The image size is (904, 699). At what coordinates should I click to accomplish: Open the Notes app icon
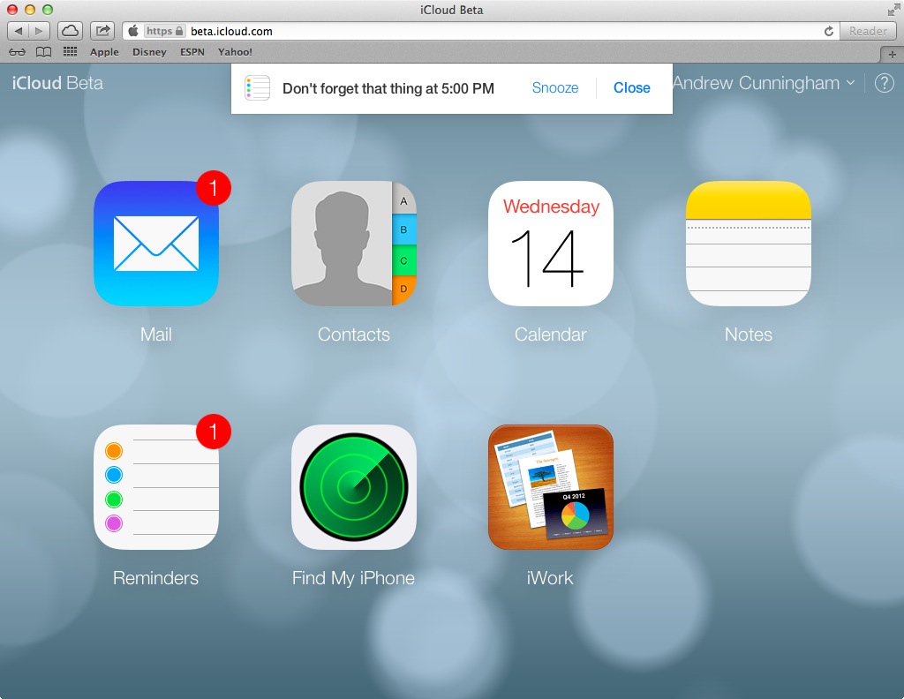[749, 244]
